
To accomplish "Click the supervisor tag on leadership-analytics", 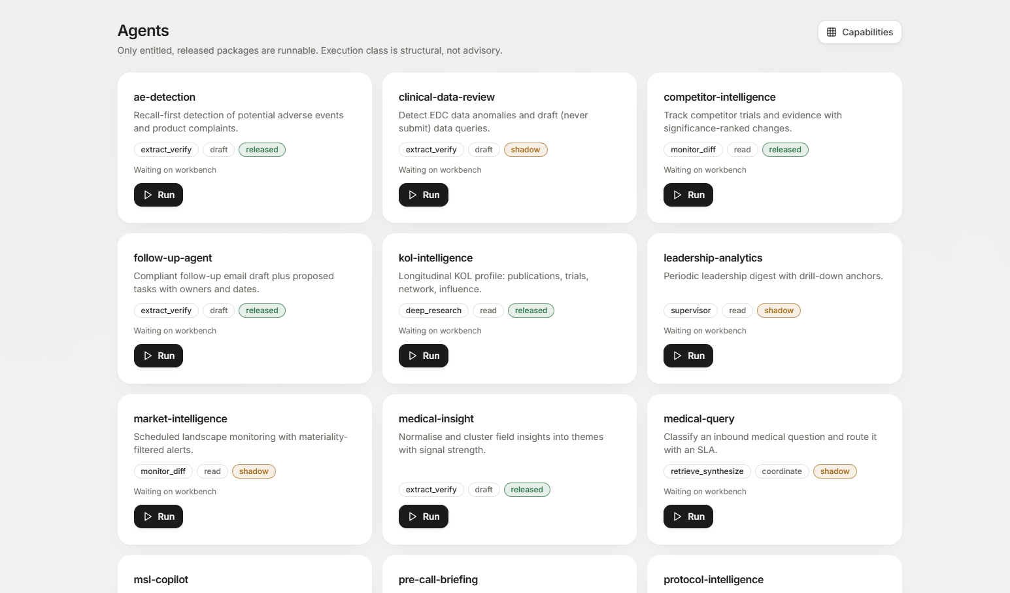I will (690, 311).
